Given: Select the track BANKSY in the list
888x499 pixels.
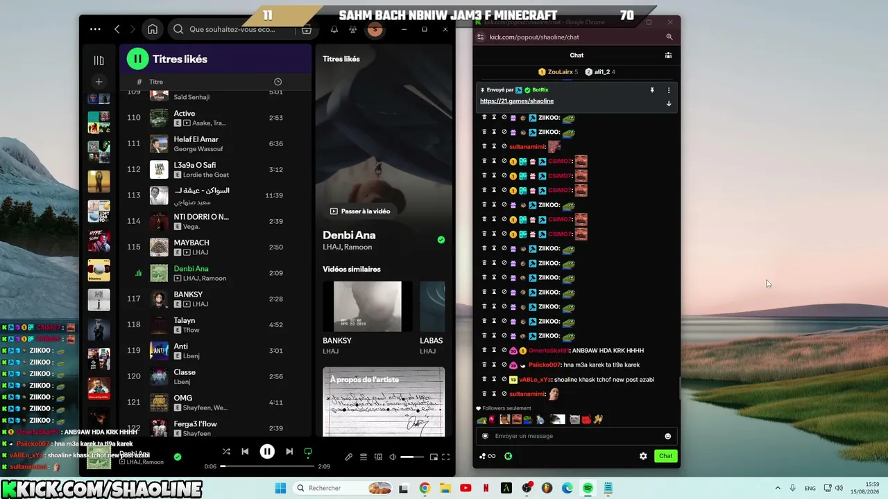Looking at the screenshot, I should click(216, 299).
